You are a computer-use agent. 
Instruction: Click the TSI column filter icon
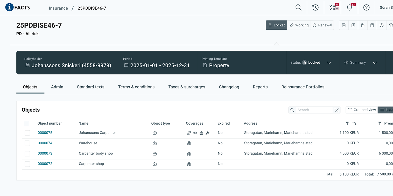pos(347,123)
